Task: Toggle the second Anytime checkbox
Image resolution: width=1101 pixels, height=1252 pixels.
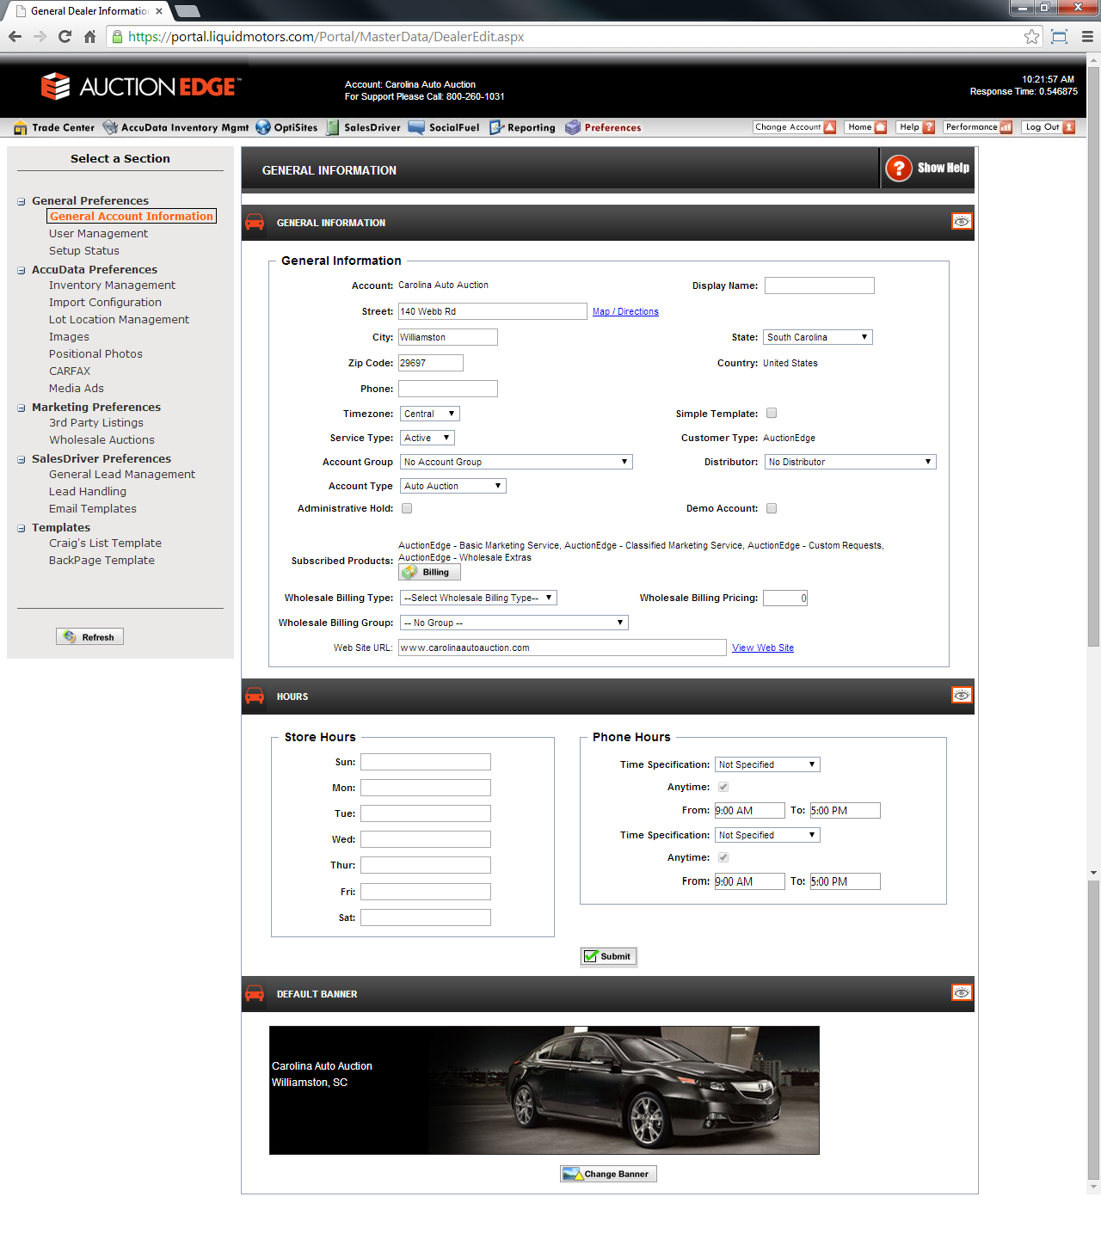Action: click(x=723, y=857)
